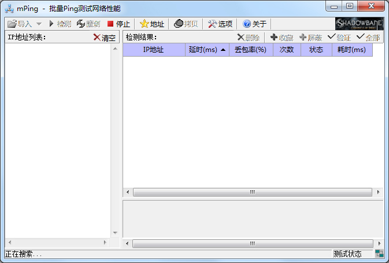Image resolution: width=389 pixels, height=263 pixels.
Task: Open the 关于 about dialog
Action: click(247, 24)
